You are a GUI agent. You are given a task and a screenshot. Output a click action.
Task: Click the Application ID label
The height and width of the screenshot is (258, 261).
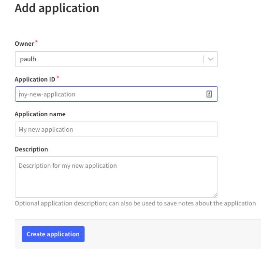[x=35, y=79]
